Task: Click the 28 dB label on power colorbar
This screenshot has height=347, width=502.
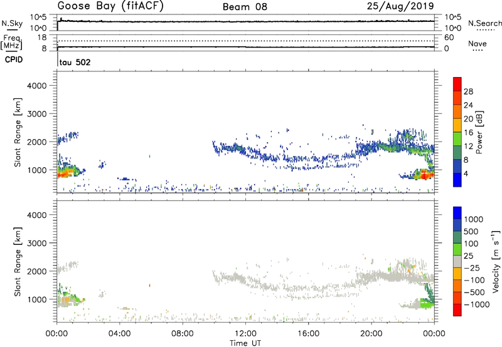Action: (x=468, y=91)
